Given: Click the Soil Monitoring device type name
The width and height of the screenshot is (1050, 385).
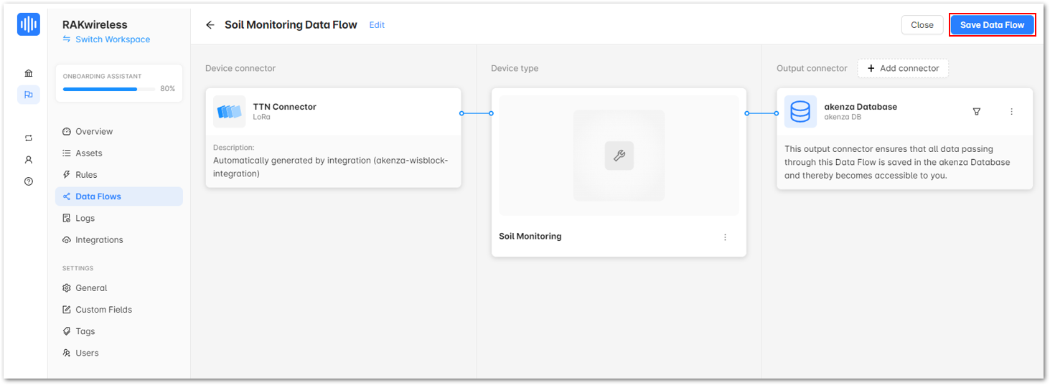Looking at the screenshot, I should (530, 237).
